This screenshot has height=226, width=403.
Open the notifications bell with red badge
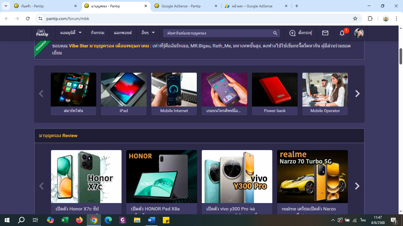click(x=342, y=33)
